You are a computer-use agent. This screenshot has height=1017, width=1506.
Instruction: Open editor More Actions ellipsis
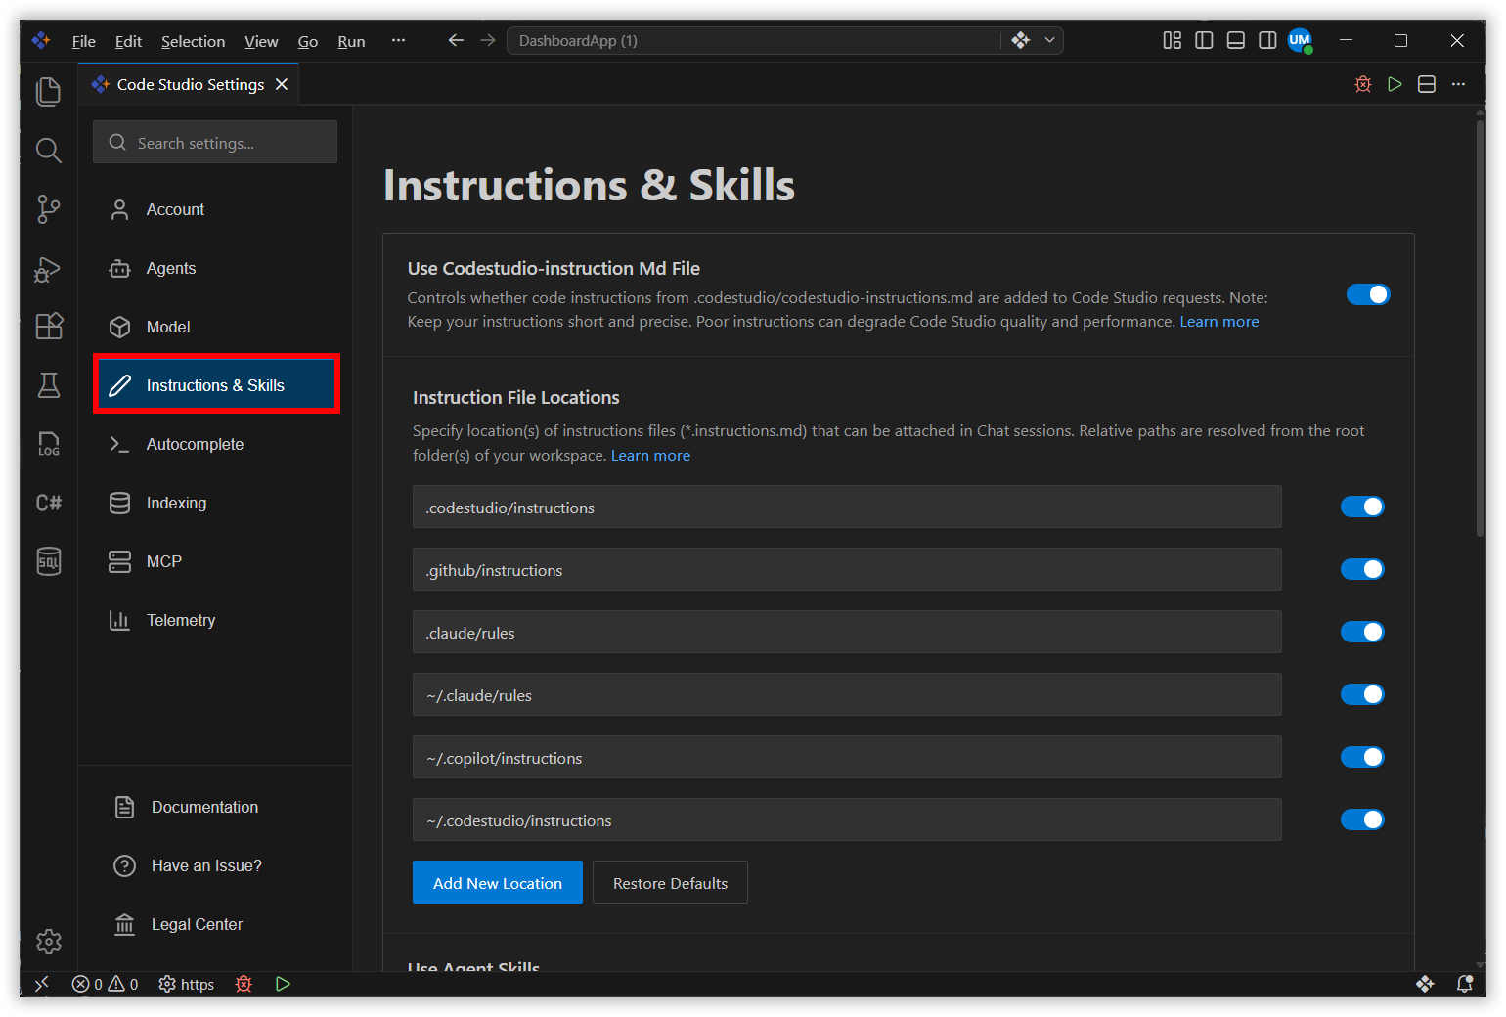[x=1458, y=84]
